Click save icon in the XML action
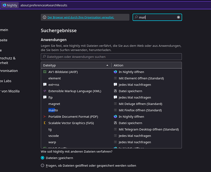211x172 pixels. pos(115,91)
